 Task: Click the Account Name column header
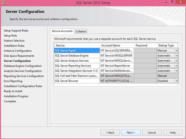(x=117, y=46)
